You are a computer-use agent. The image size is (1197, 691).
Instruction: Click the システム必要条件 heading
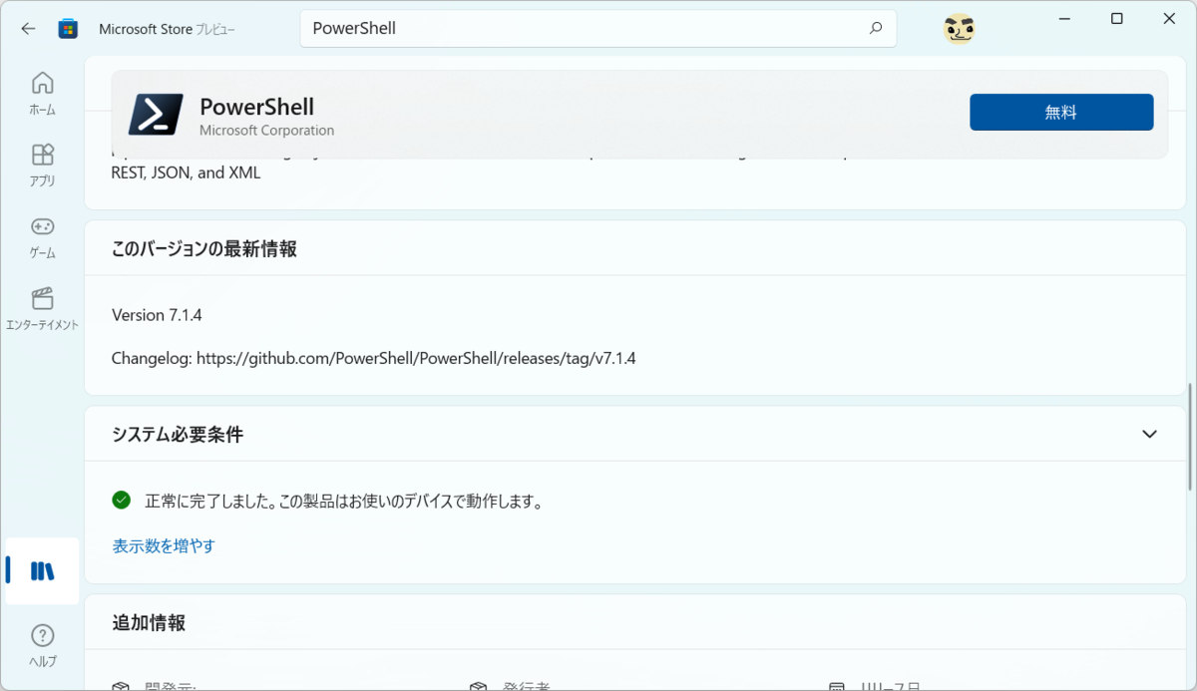178,435
